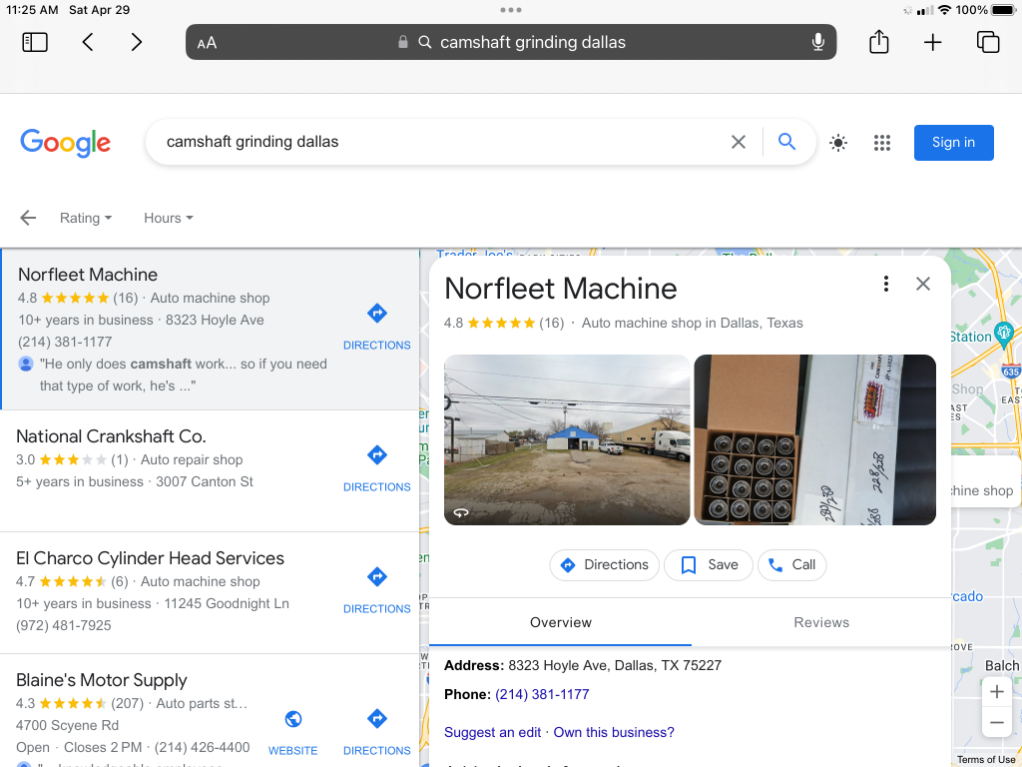Tap microphone icon in address bar

817,42
